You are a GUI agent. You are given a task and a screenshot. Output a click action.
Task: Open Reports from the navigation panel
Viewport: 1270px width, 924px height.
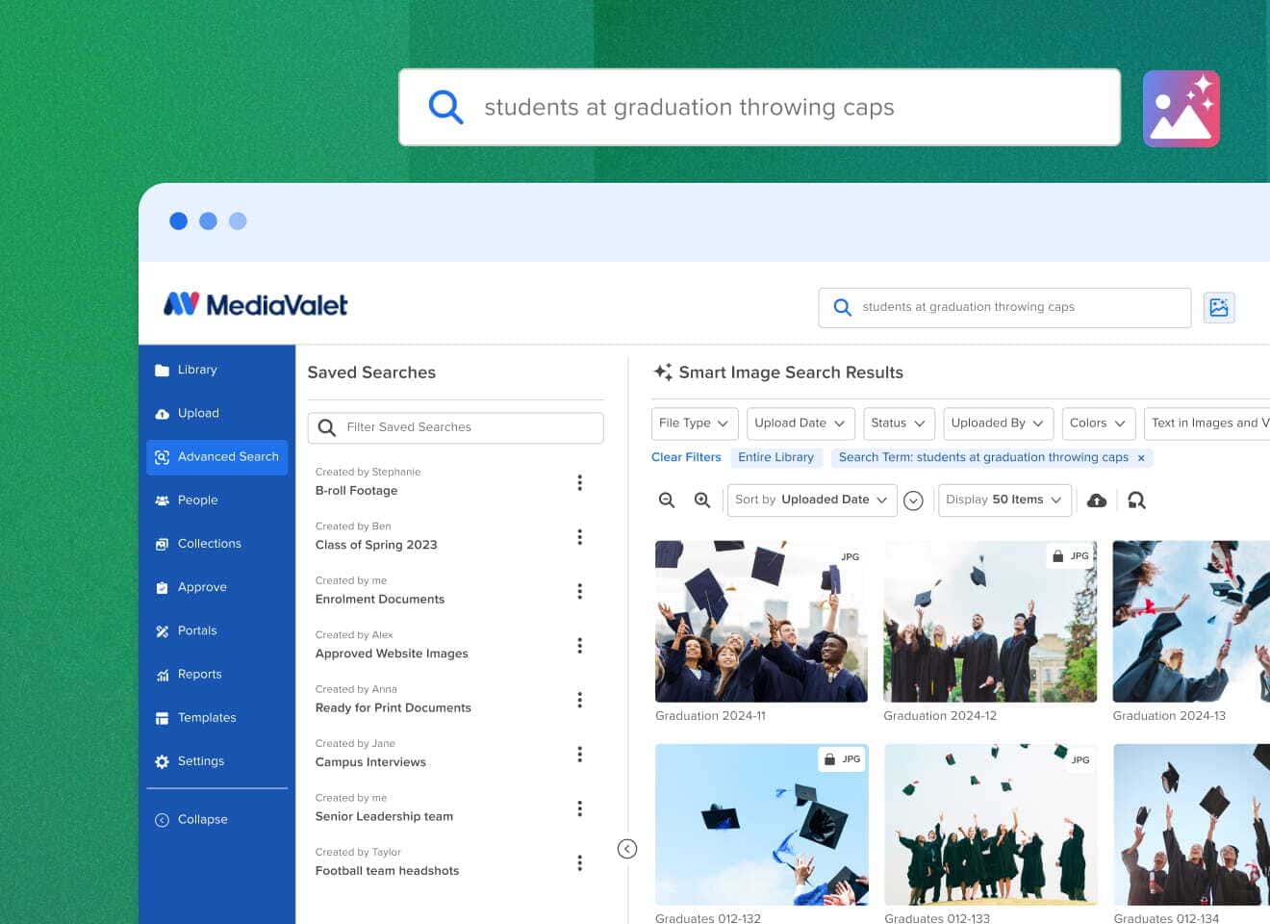(x=200, y=674)
